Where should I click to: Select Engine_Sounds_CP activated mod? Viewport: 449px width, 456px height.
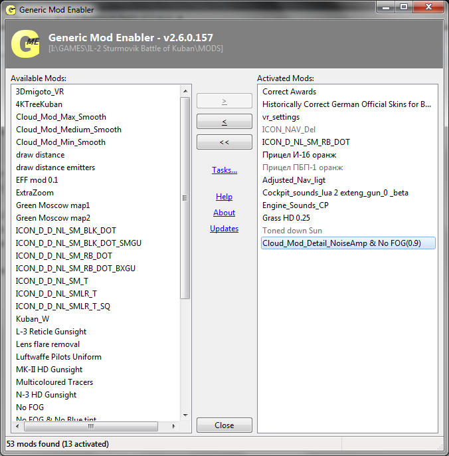(x=296, y=205)
